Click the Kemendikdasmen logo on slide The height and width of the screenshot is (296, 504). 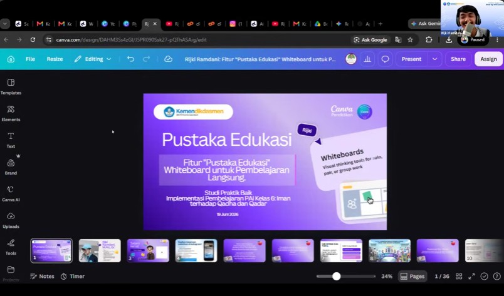(193, 112)
